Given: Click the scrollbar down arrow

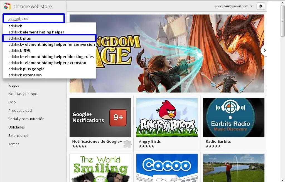Looking at the screenshot, I should (283, 180).
